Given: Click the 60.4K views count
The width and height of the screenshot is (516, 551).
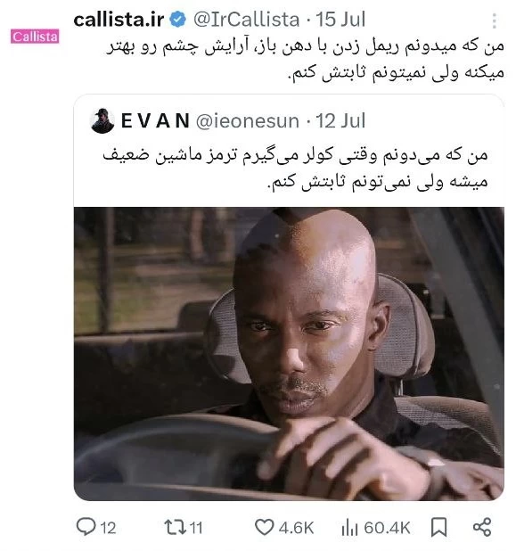Looking at the screenshot, I should tap(387, 528).
